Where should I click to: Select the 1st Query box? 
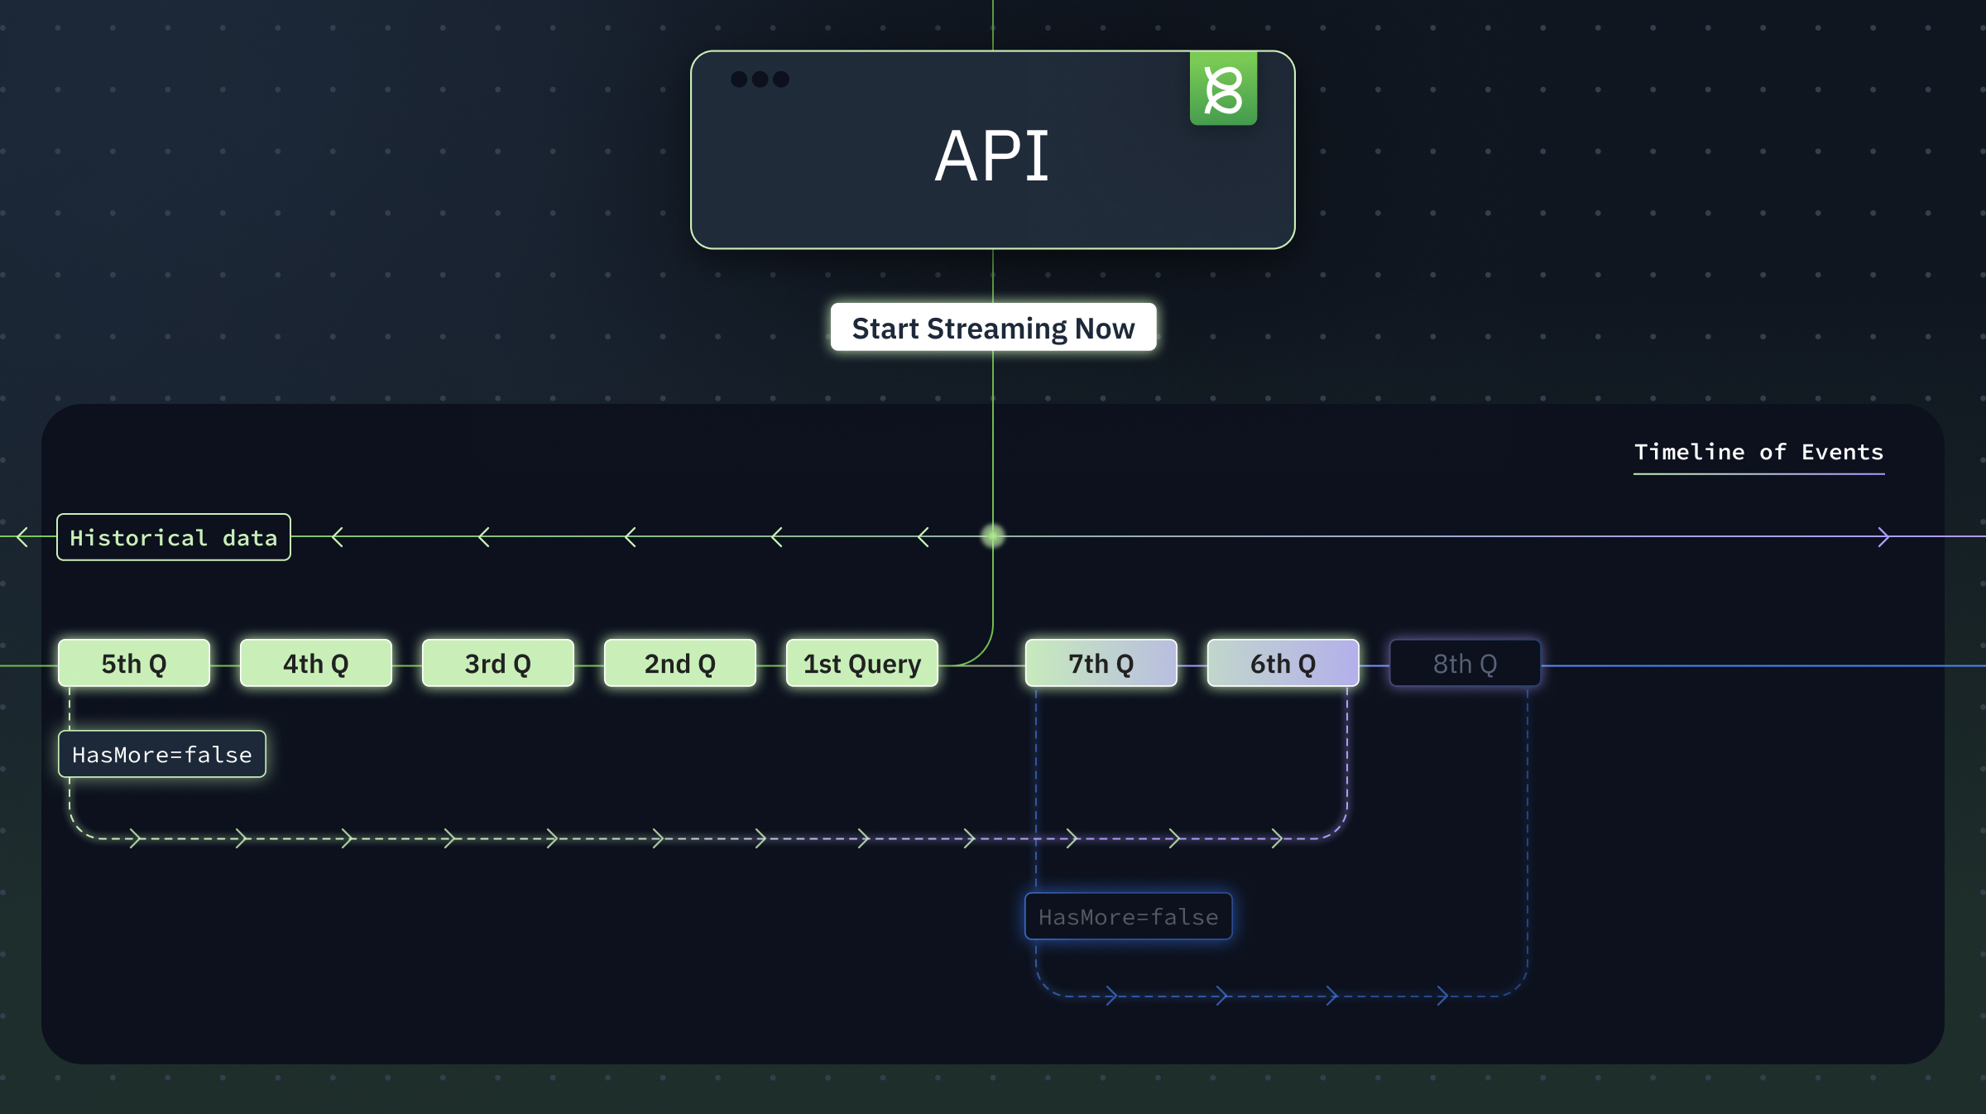[862, 663]
